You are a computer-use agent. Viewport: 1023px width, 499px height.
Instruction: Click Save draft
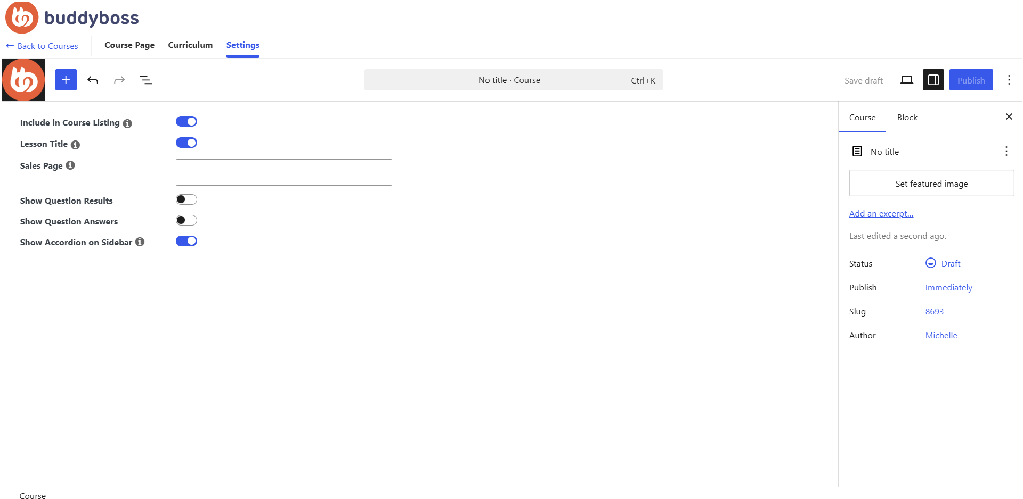coord(863,80)
